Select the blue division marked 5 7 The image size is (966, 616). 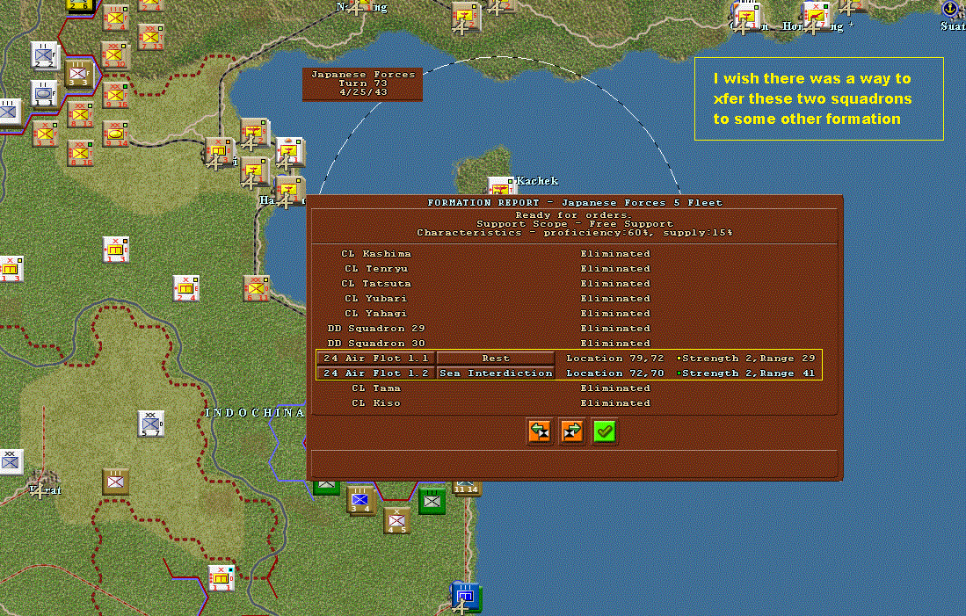[150, 424]
